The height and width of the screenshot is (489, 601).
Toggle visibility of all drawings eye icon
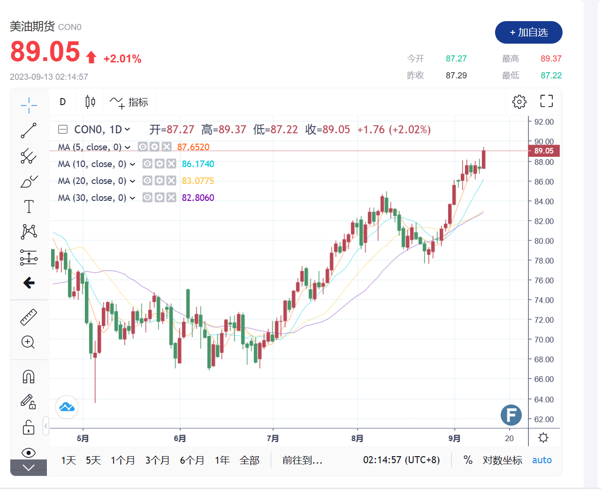click(29, 452)
